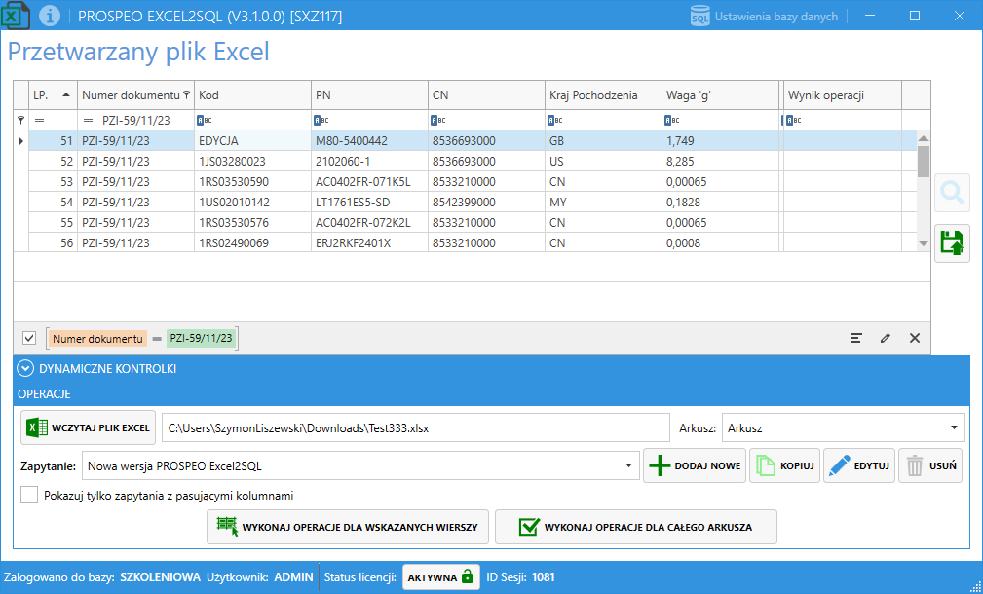The image size is (983, 594).
Task: Select cell 1US02010142
Action: coord(252,203)
